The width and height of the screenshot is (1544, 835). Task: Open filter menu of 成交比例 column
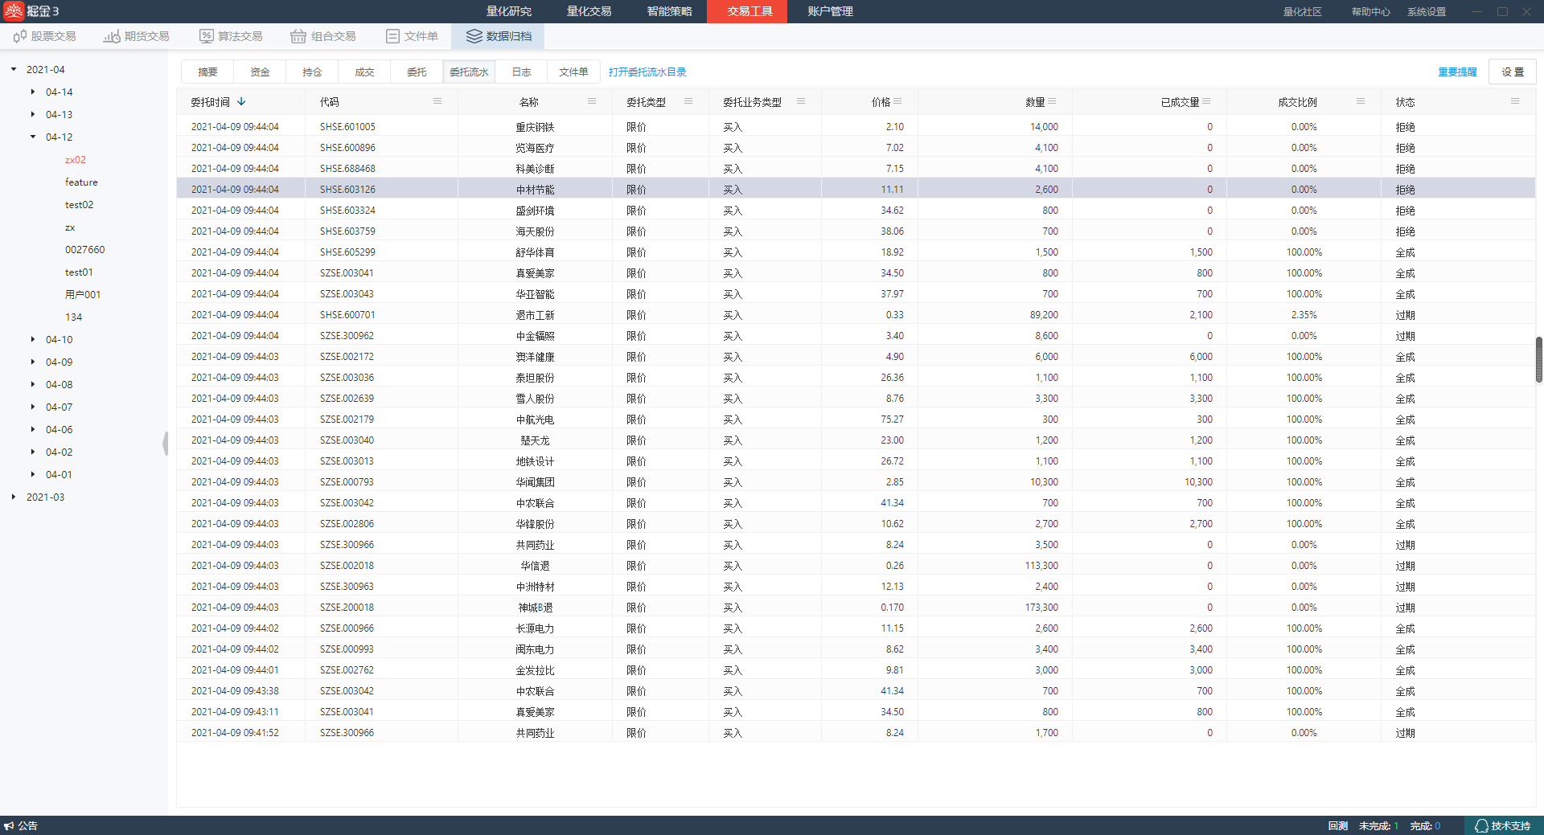tap(1361, 101)
